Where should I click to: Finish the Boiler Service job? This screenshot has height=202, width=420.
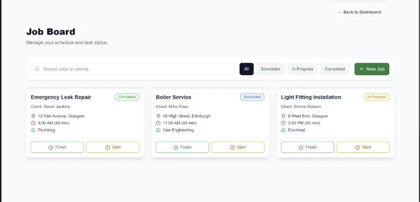(x=183, y=147)
